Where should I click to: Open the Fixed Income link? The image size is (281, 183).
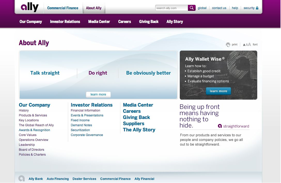tap(80, 120)
